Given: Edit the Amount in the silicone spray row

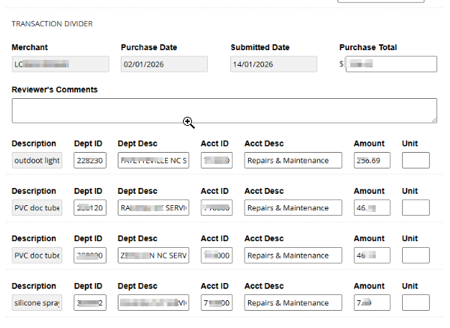Looking at the screenshot, I should [x=372, y=303].
